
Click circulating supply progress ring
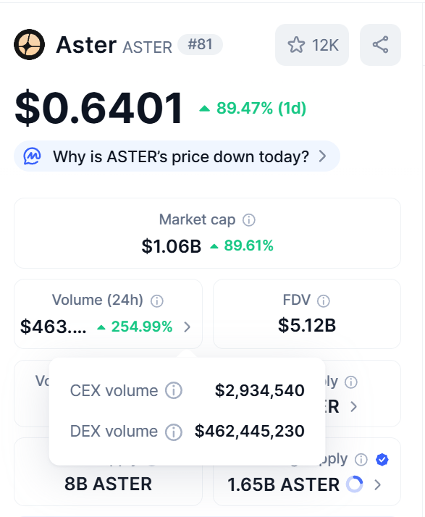coord(355,484)
